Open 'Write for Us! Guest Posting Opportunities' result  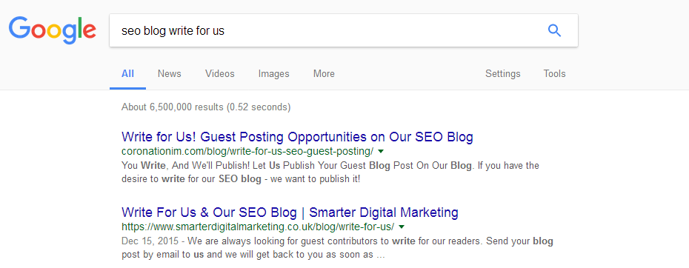(x=298, y=137)
